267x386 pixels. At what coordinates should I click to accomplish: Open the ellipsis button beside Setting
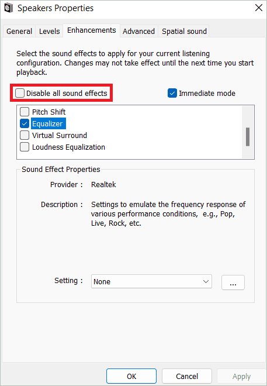tap(233, 282)
